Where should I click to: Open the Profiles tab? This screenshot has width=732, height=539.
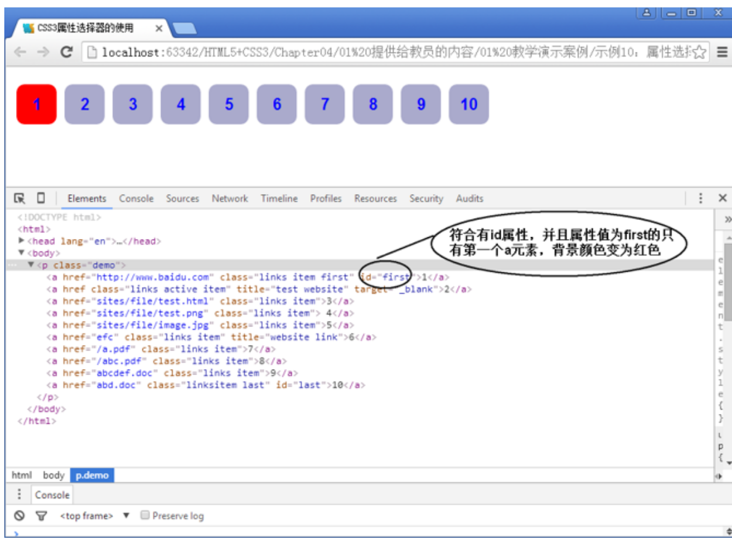(326, 198)
